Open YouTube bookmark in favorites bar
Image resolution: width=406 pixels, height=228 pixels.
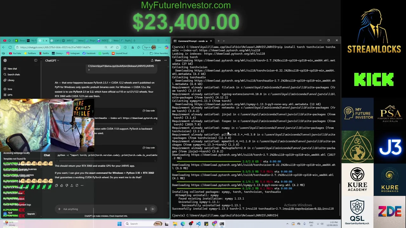(15, 53)
